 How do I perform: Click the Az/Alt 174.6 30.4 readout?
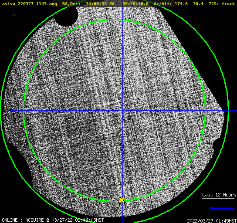179,3
